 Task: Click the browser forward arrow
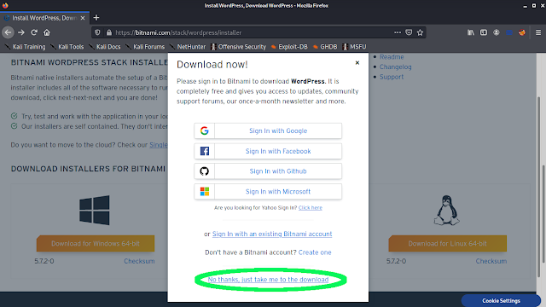21,32
